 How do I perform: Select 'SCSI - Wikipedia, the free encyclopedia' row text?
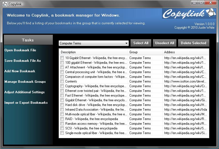91,128
